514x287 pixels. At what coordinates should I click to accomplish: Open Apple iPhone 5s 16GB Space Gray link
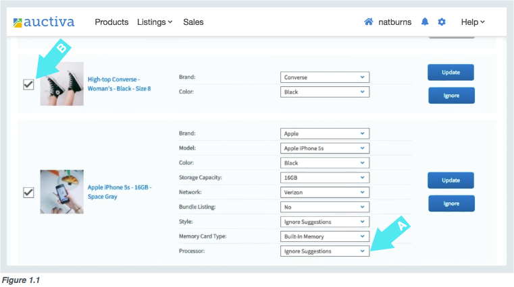pyautogui.click(x=120, y=192)
